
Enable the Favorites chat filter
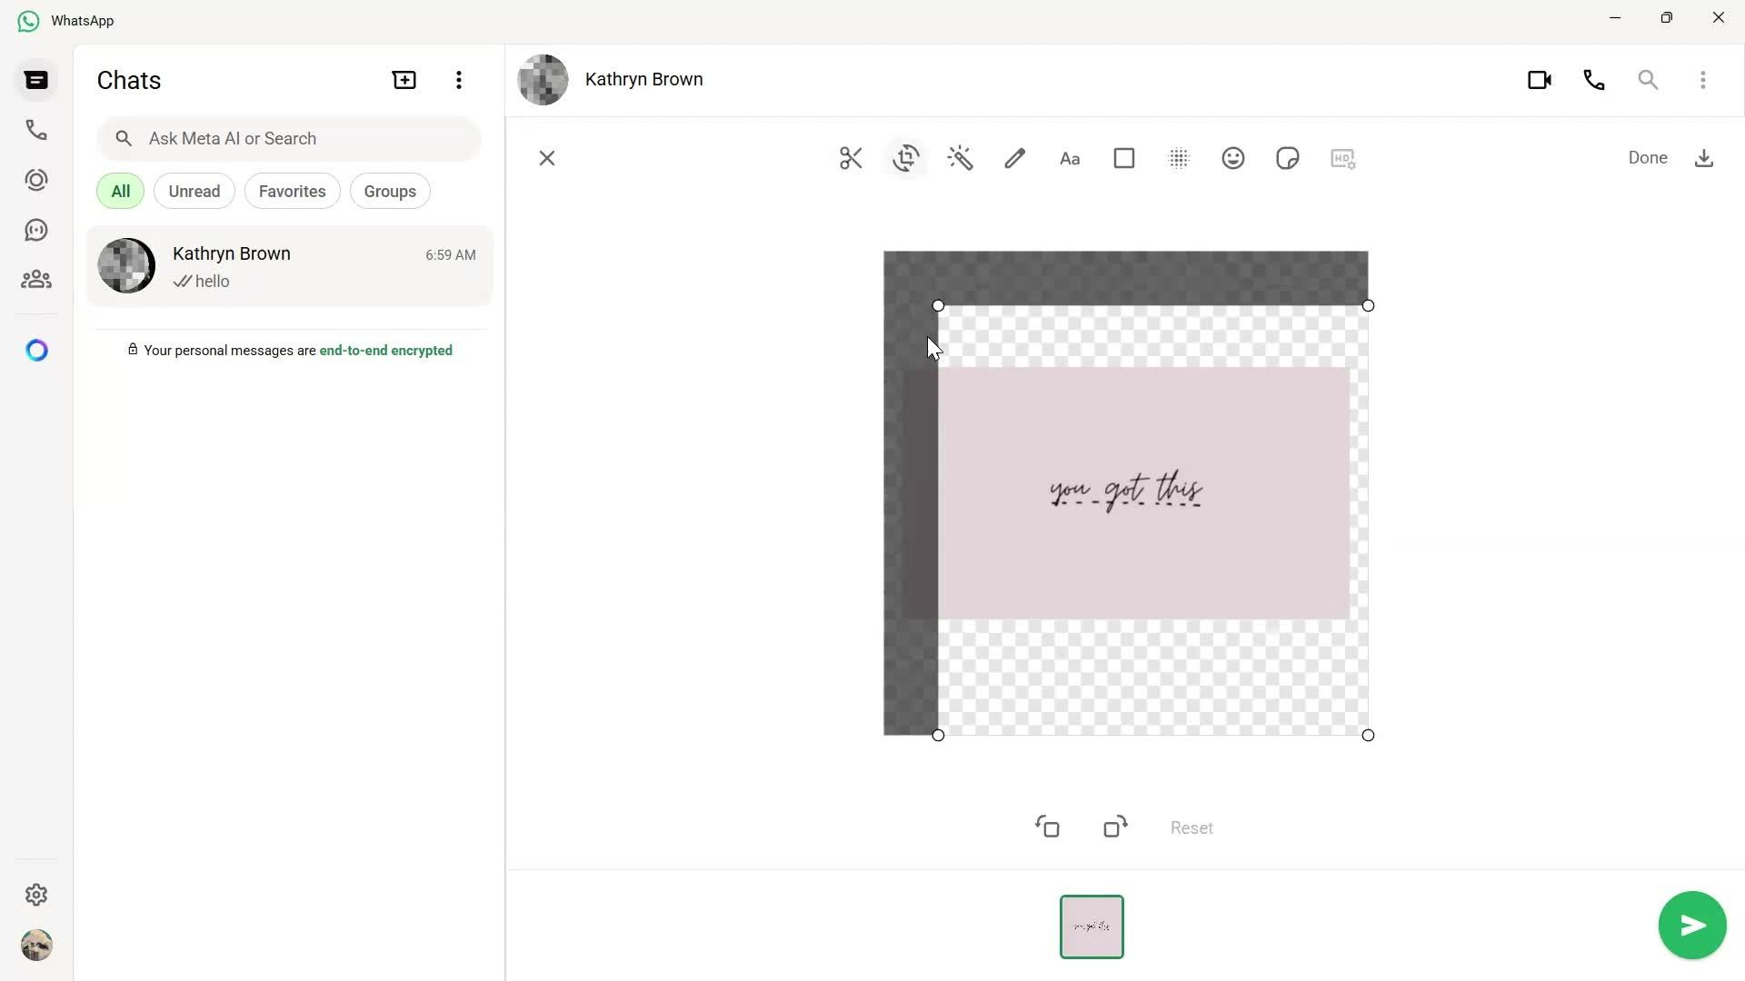click(x=292, y=191)
